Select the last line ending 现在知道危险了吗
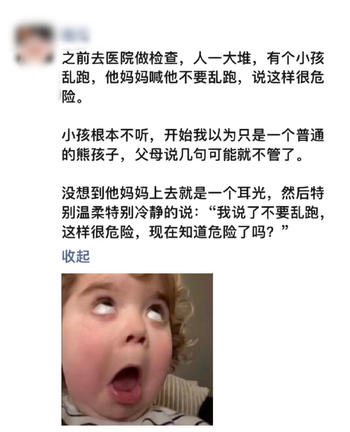 (175, 232)
